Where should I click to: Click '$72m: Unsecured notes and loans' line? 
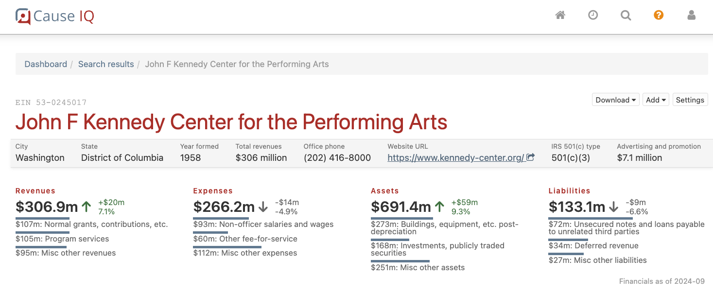(626, 228)
